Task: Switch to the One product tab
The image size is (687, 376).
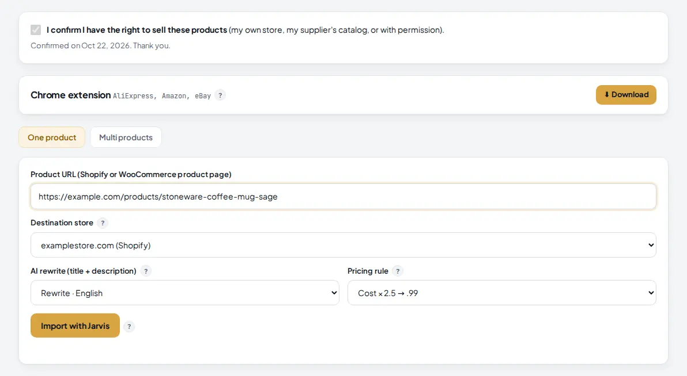Action: pos(52,137)
